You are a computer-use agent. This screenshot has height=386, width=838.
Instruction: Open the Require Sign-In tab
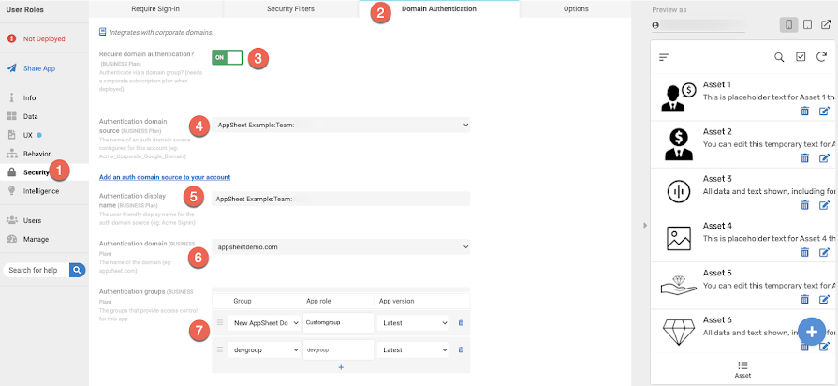point(155,9)
